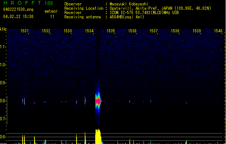Click time axis label 1537

[x=153, y=31]
